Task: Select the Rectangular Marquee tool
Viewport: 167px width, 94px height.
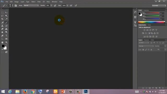Action: point(2,13)
